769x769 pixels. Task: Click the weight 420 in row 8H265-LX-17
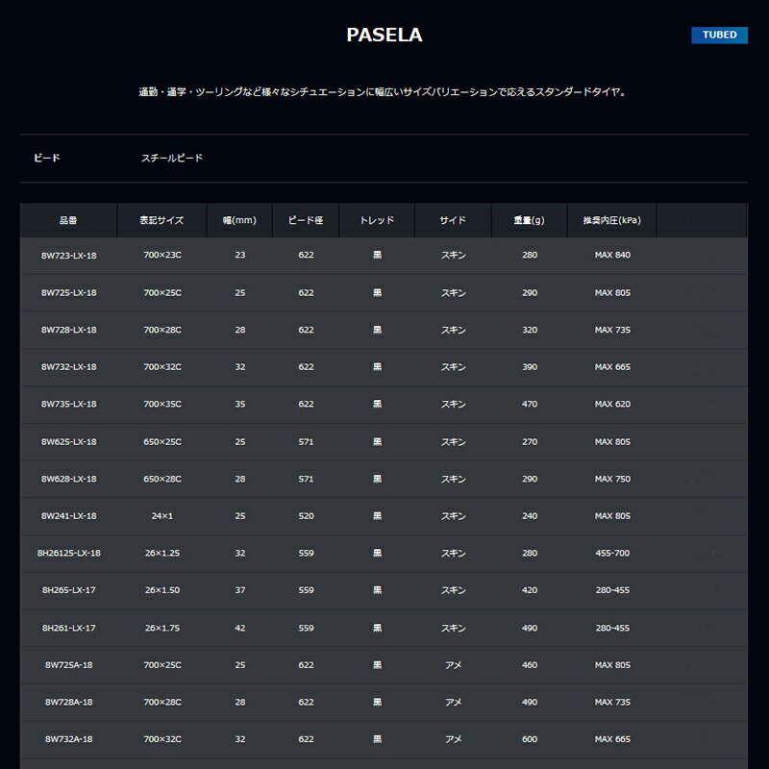[x=530, y=590]
